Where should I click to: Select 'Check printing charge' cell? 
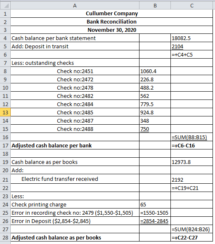coord(75,204)
